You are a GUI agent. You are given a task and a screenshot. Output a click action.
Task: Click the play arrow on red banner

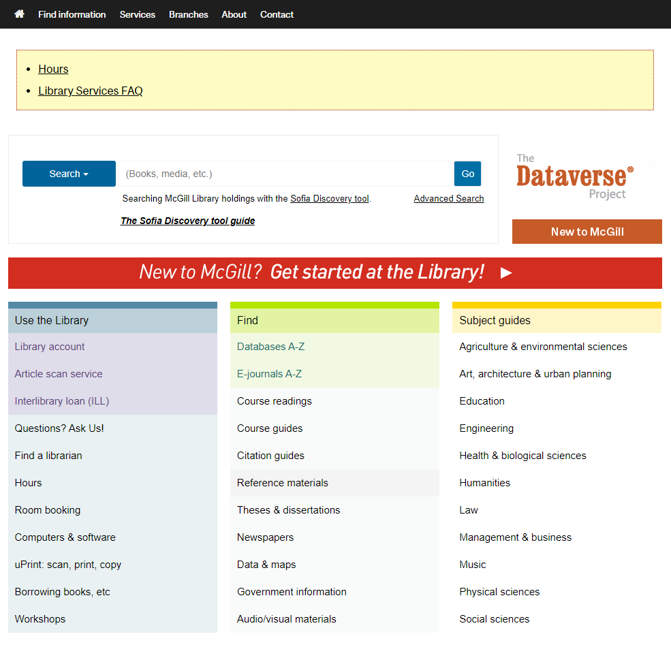click(x=506, y=273)
